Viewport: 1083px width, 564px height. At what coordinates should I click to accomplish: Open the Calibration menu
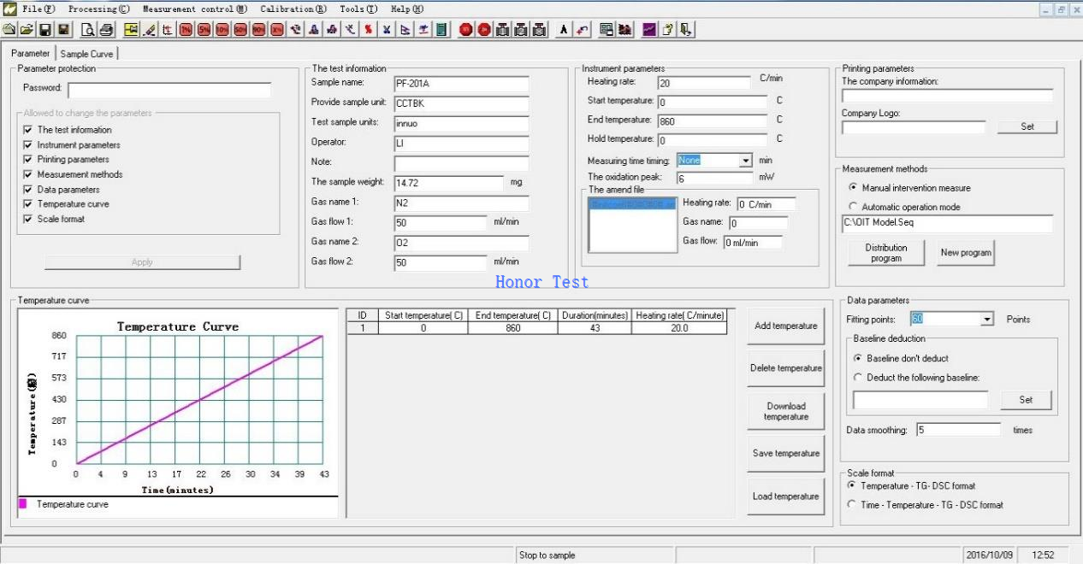coord(293,9)
